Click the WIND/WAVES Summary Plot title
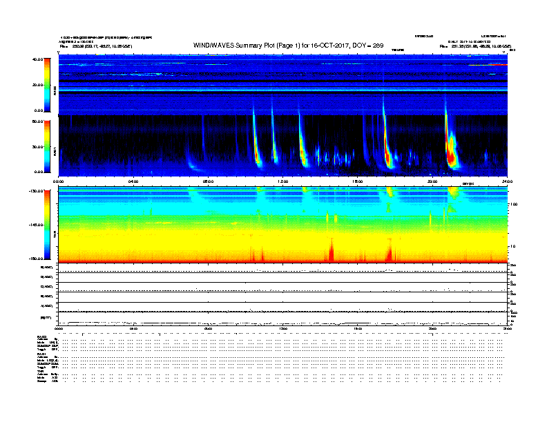 pyautogui.click(x=288, y=46)
